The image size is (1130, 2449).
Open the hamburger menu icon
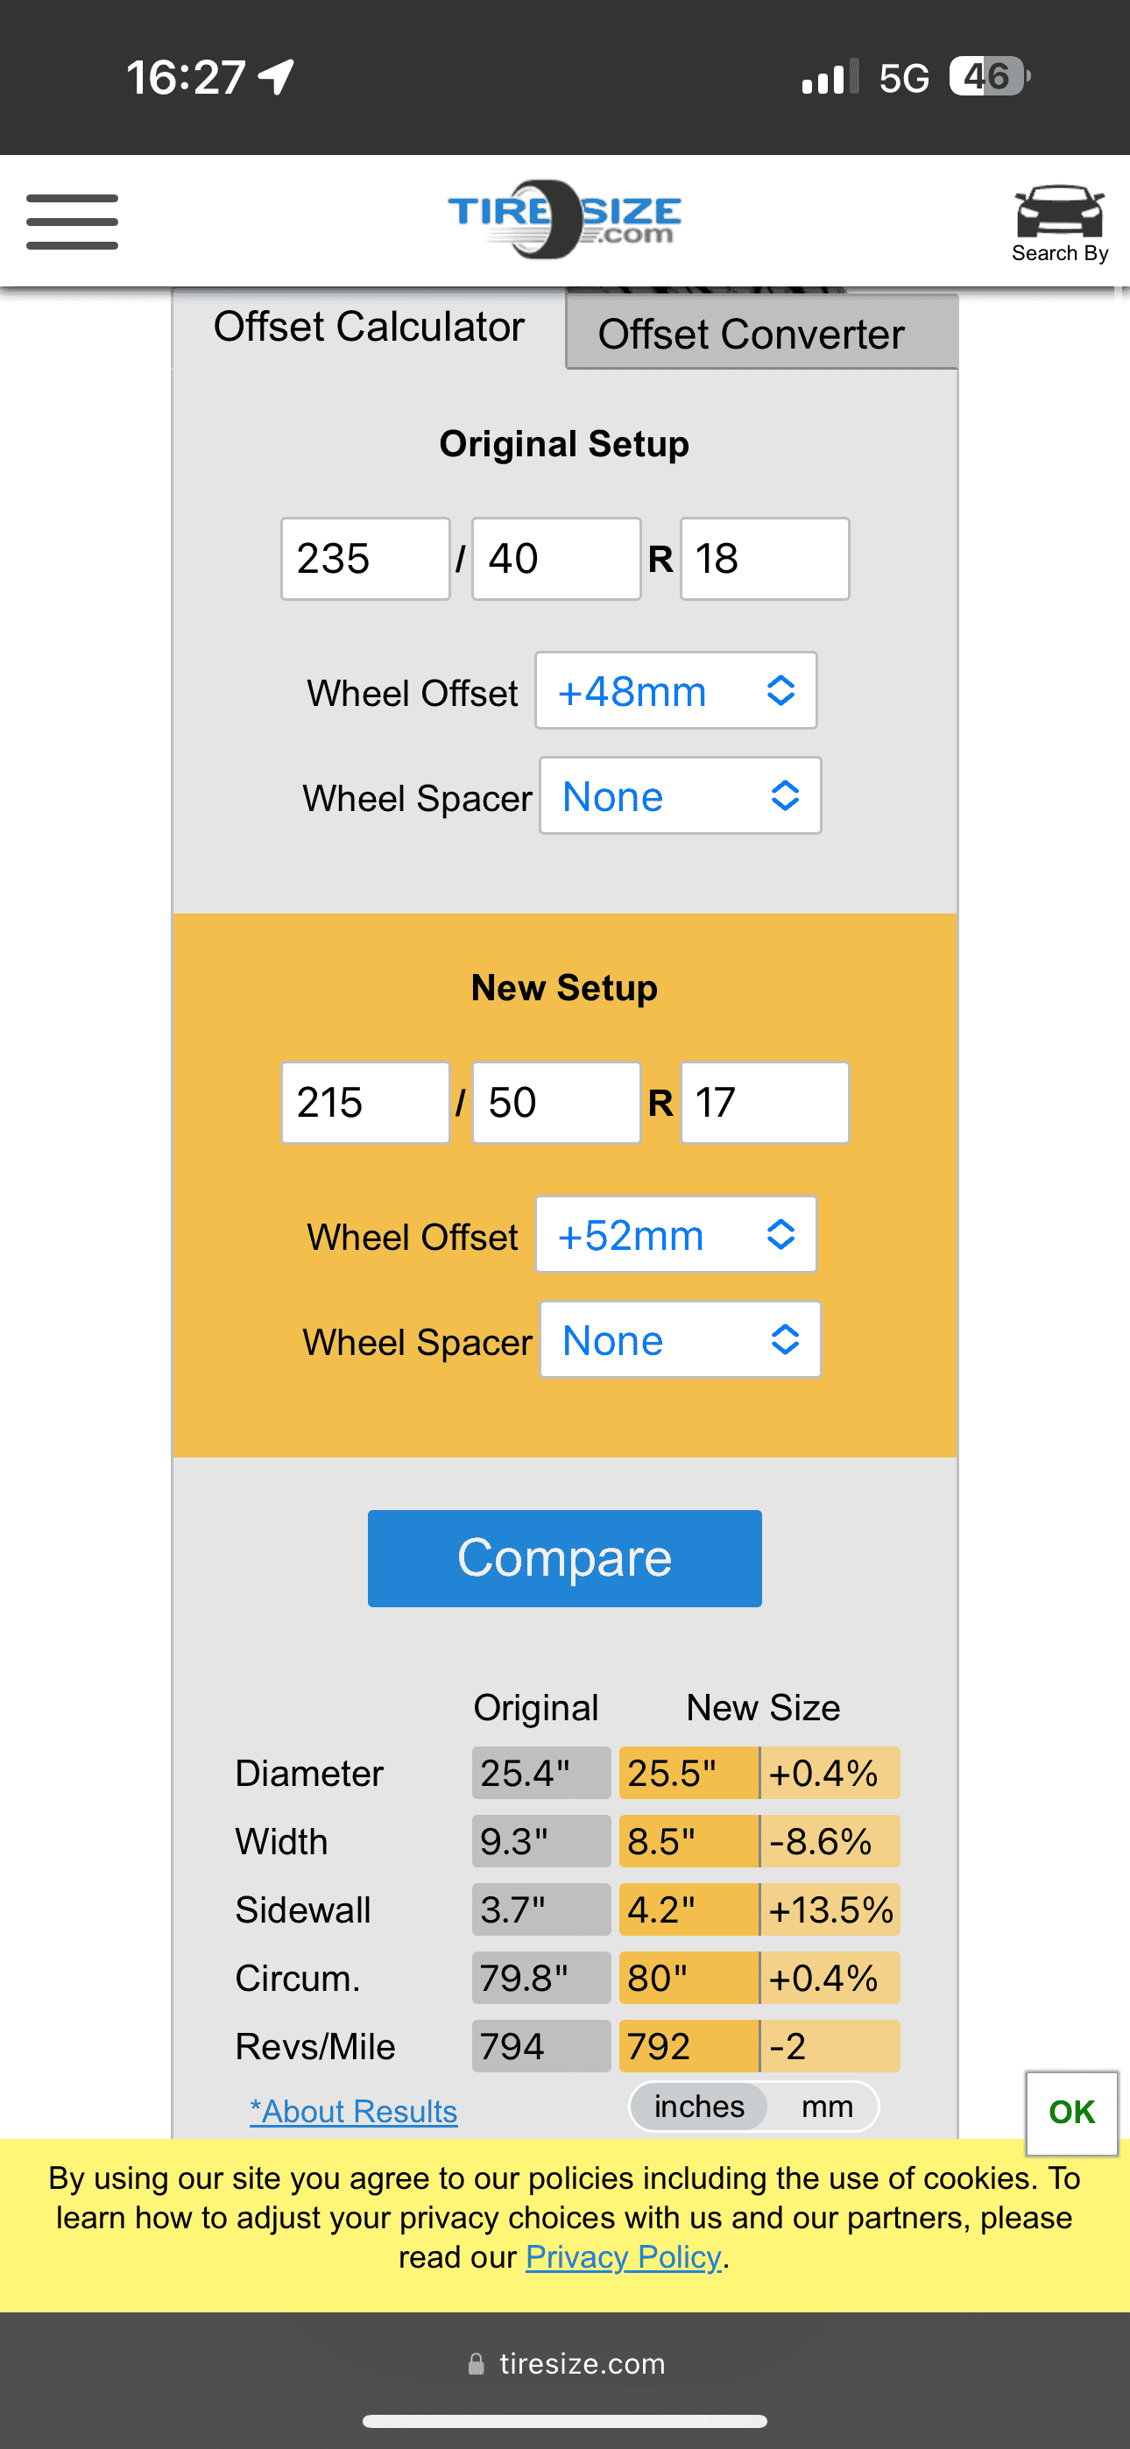click(x=73, y=222)
